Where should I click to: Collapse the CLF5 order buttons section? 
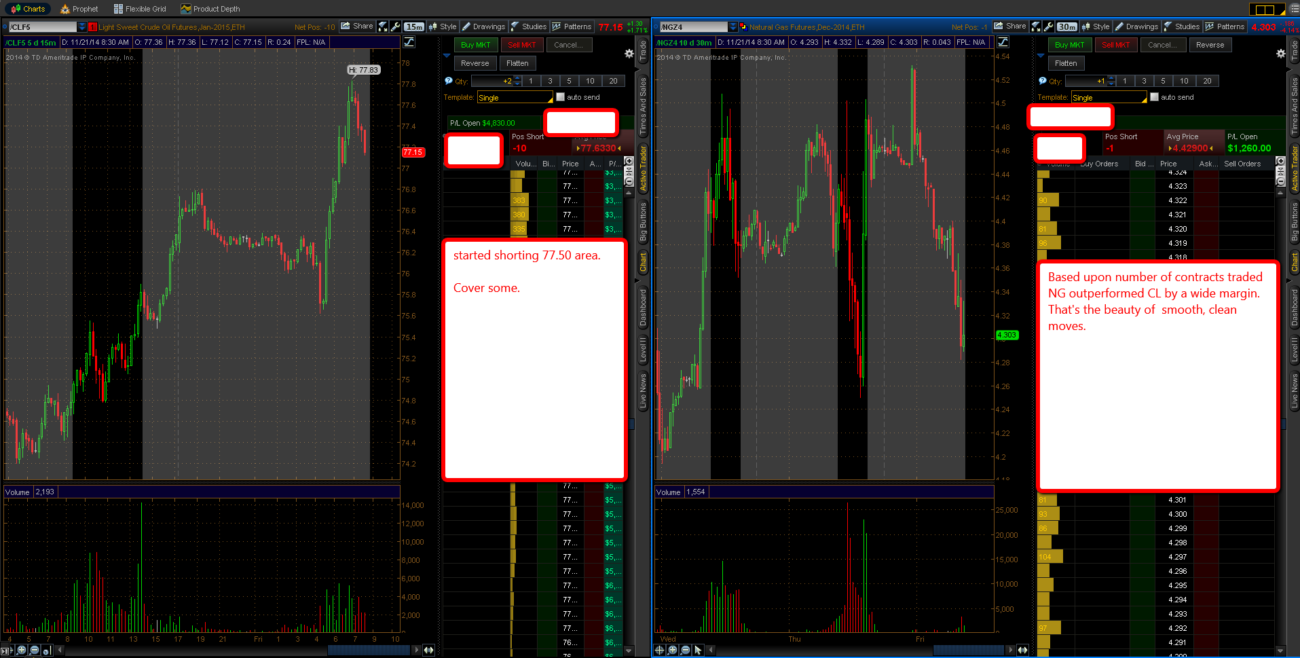tap(447, 56)
